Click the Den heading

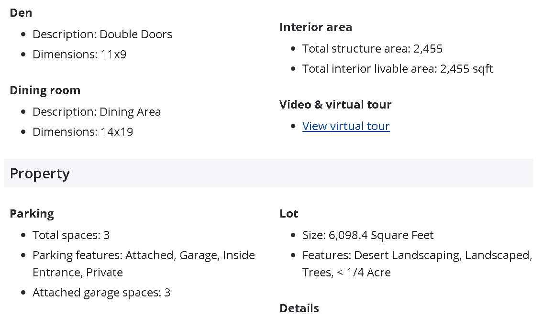[x=21, y=13]
